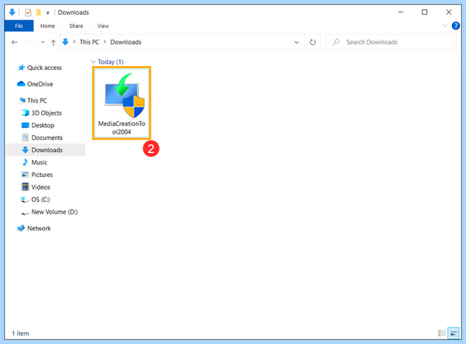This screenshot has width=466, height=344.
Task: Collapse the Today (1) group
Action: click(x=93, y=62)
